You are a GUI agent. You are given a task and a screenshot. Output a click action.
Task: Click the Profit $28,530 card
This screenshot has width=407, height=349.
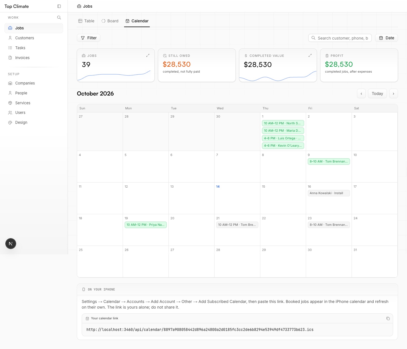tap(359, 65)
